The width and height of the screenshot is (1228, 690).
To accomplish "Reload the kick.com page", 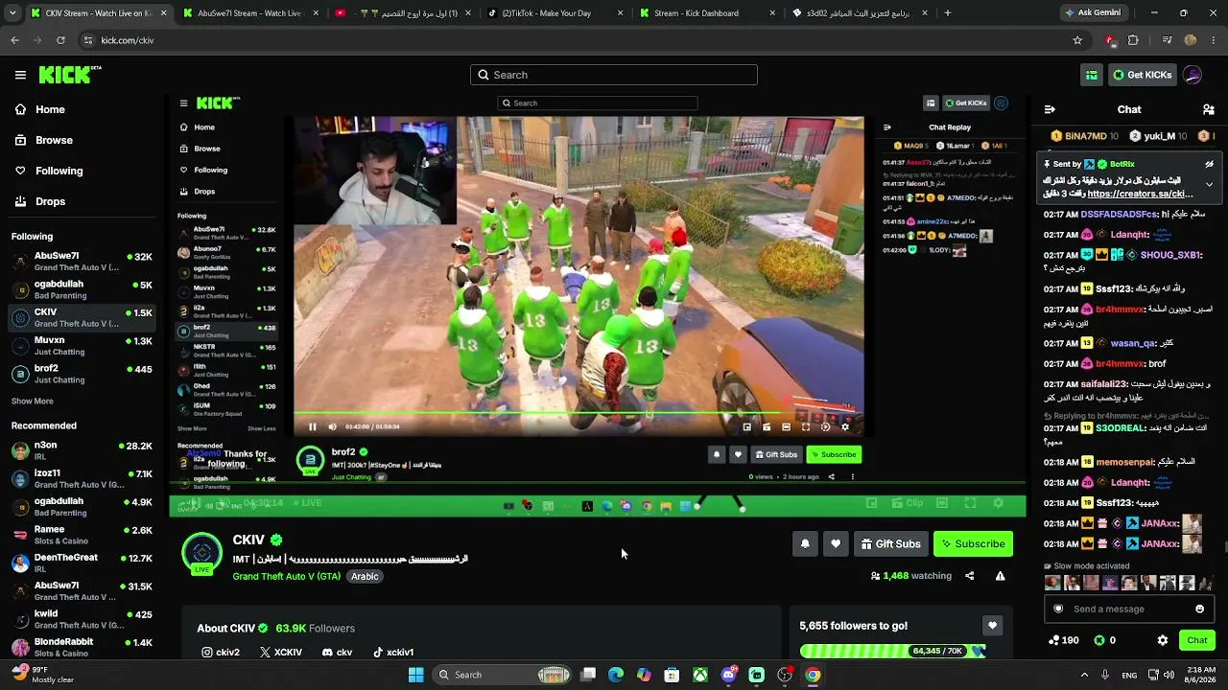I will click(60, 40).
